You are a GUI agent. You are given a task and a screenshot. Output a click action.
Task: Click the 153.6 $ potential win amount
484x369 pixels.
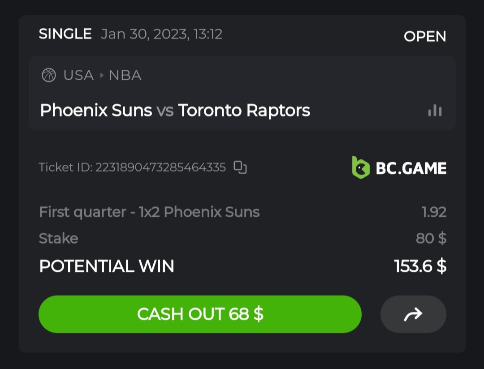coord(420,266)
